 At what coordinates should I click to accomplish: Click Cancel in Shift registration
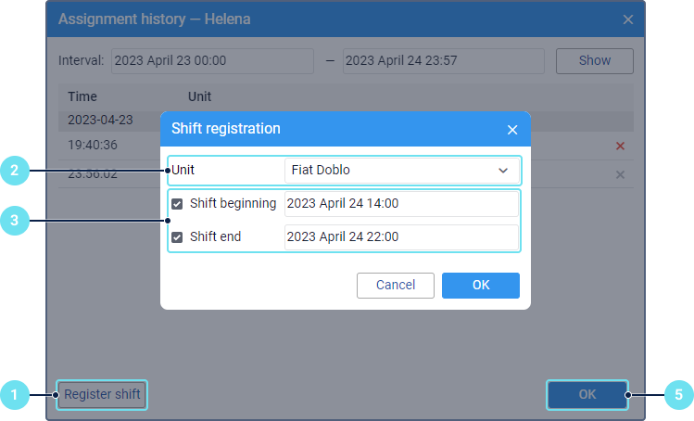pyautogui.click(x=396, y=286)
